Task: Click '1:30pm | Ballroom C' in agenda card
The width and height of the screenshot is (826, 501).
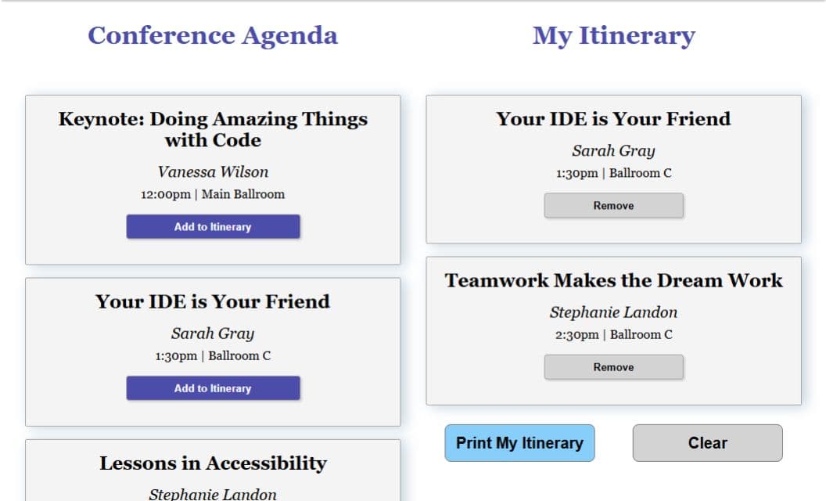Action: [x=213, y=356]
